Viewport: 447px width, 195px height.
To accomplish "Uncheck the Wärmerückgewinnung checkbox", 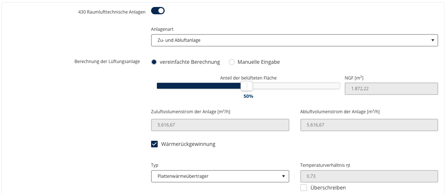I will coord(154,144).
